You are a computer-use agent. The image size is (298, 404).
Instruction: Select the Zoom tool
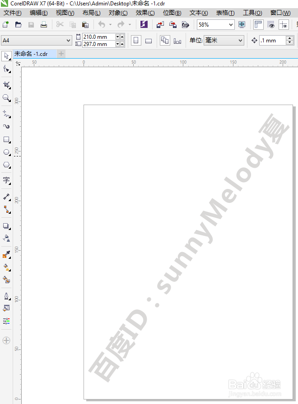pos(6,98)
